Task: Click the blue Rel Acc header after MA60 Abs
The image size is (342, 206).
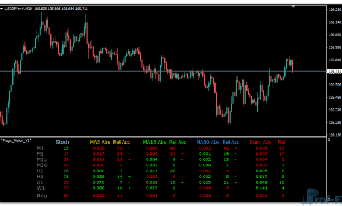Action: tap(231, 142)
